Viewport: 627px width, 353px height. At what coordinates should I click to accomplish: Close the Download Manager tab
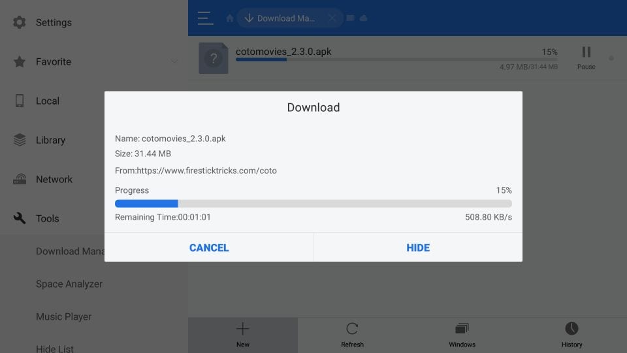332,18
